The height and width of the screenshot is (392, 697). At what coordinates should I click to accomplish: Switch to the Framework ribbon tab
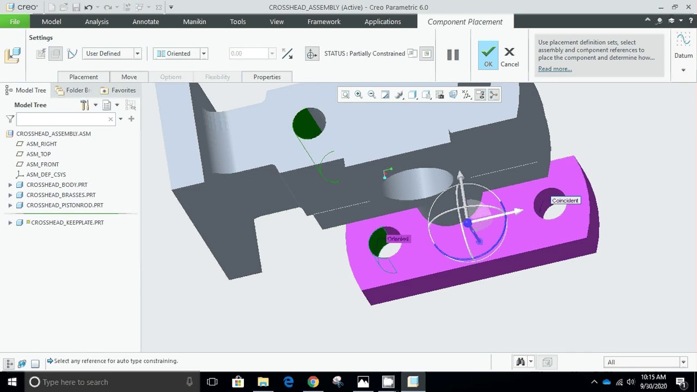(x=324, y=21)
